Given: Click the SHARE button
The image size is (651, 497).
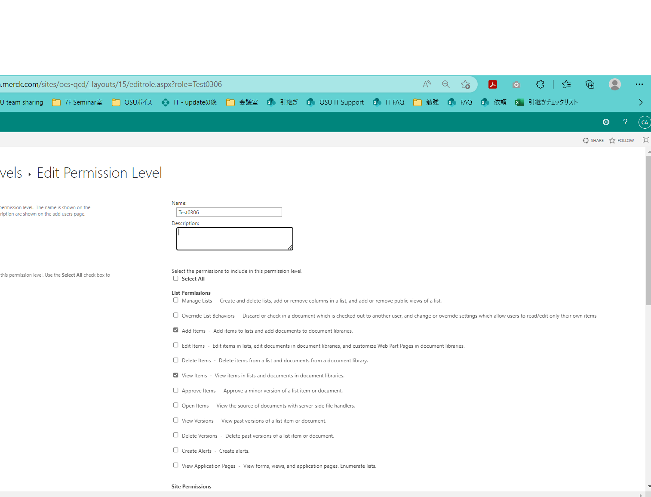Looking at the screenshot, I should pos(593,141).
